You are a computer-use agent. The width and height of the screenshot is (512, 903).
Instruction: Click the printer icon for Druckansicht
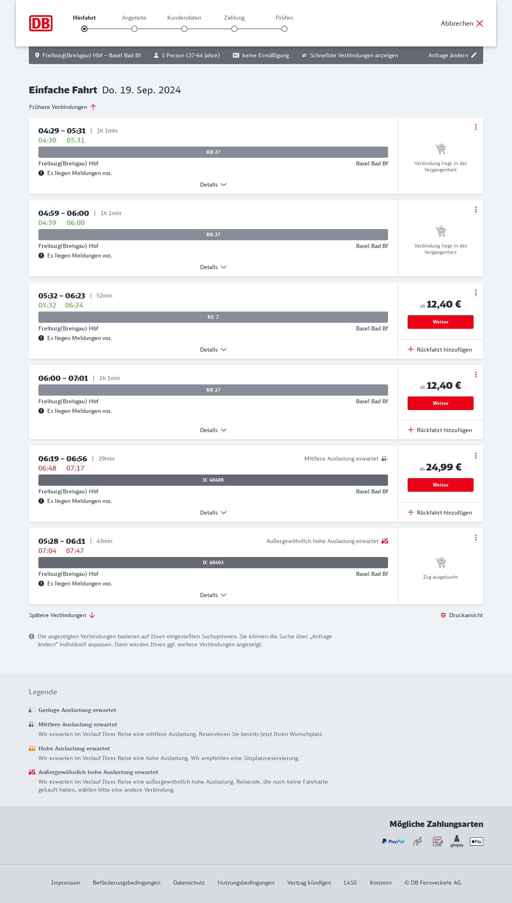point(443,615)
